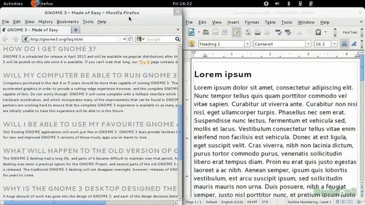Open the Writer Help menu
This screenshot has height=205, width=365.
pos(325,22)
